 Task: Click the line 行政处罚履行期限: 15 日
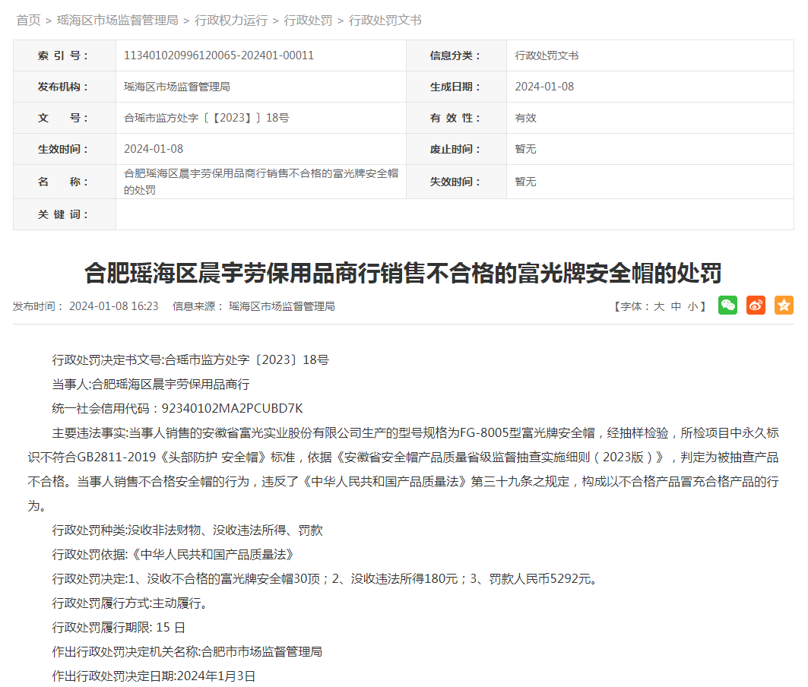(119, 628)
